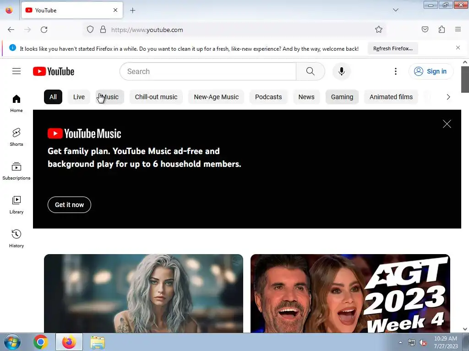
Task: Open the silver-haired woman video thumbnail
Action: pyautogui.click(x=143, y=293)
